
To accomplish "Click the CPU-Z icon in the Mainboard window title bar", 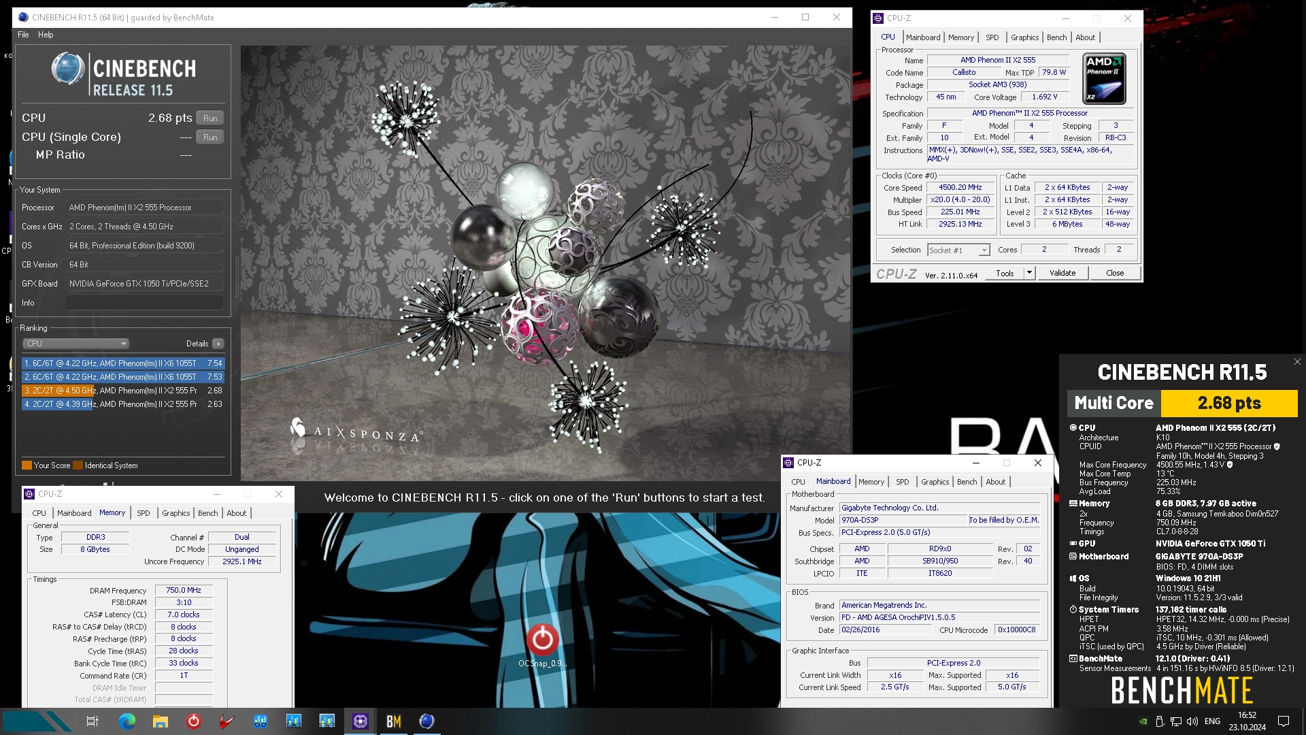I will coord(789,463).
